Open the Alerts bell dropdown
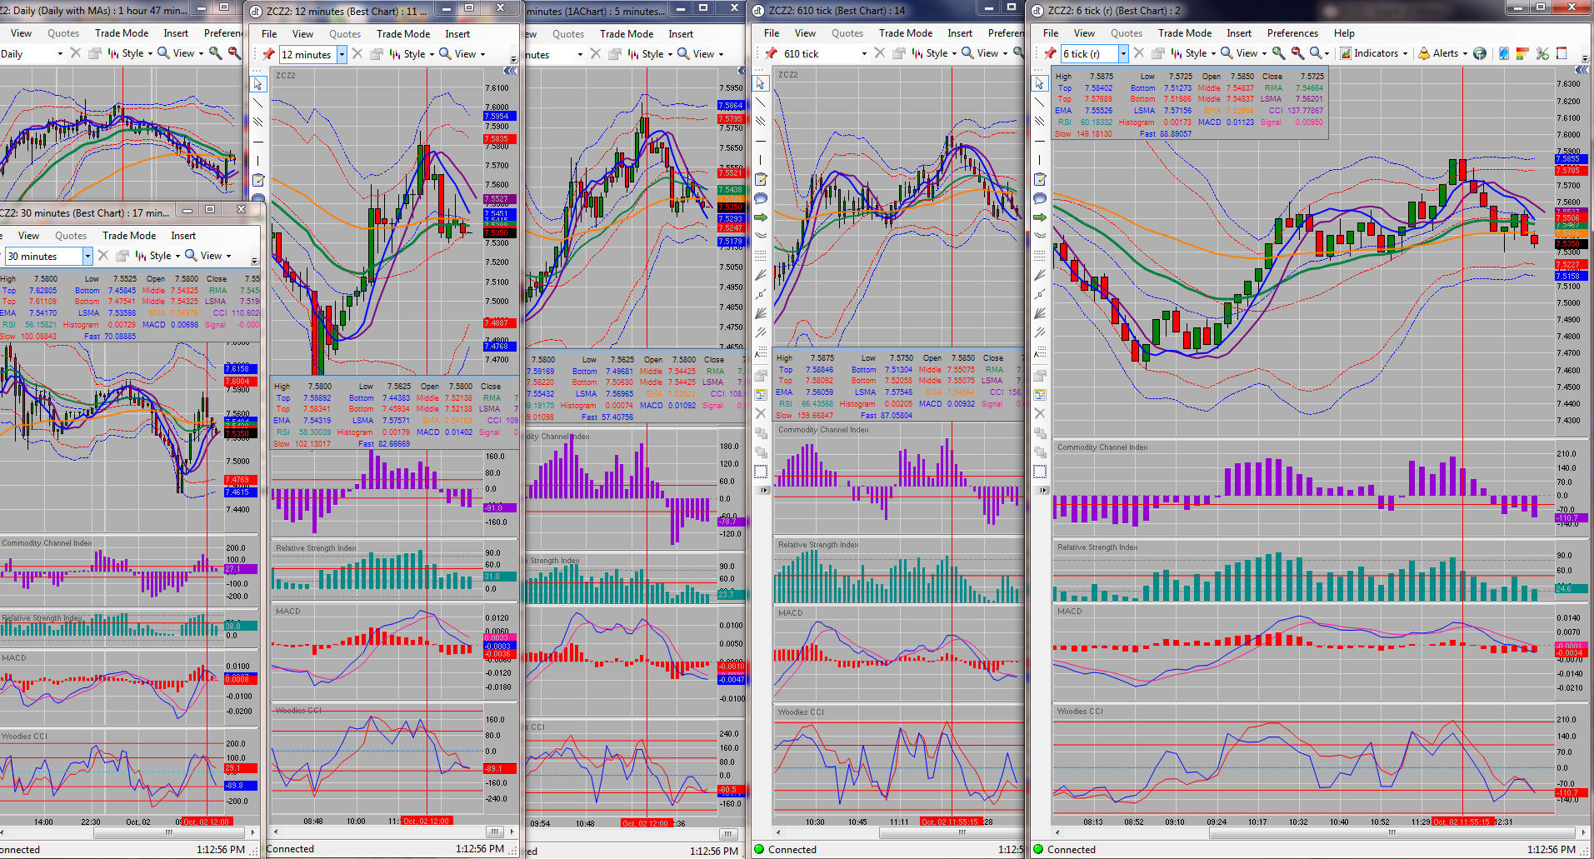1594x859 pixels. pos(1443,53)
